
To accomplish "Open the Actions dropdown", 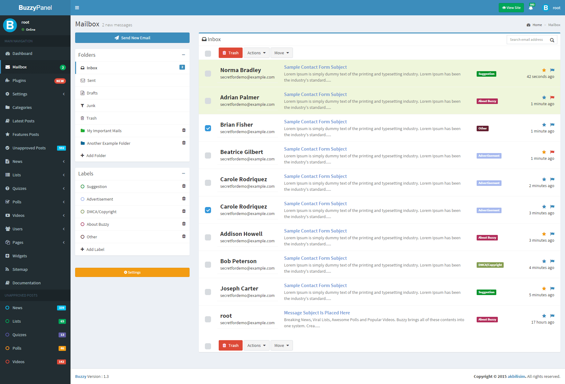I will click(x=256, y=53).
